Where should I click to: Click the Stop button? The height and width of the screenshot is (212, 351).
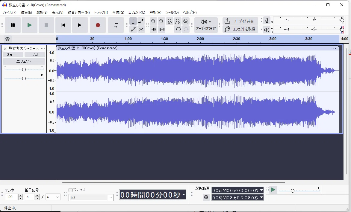[46, 25]
